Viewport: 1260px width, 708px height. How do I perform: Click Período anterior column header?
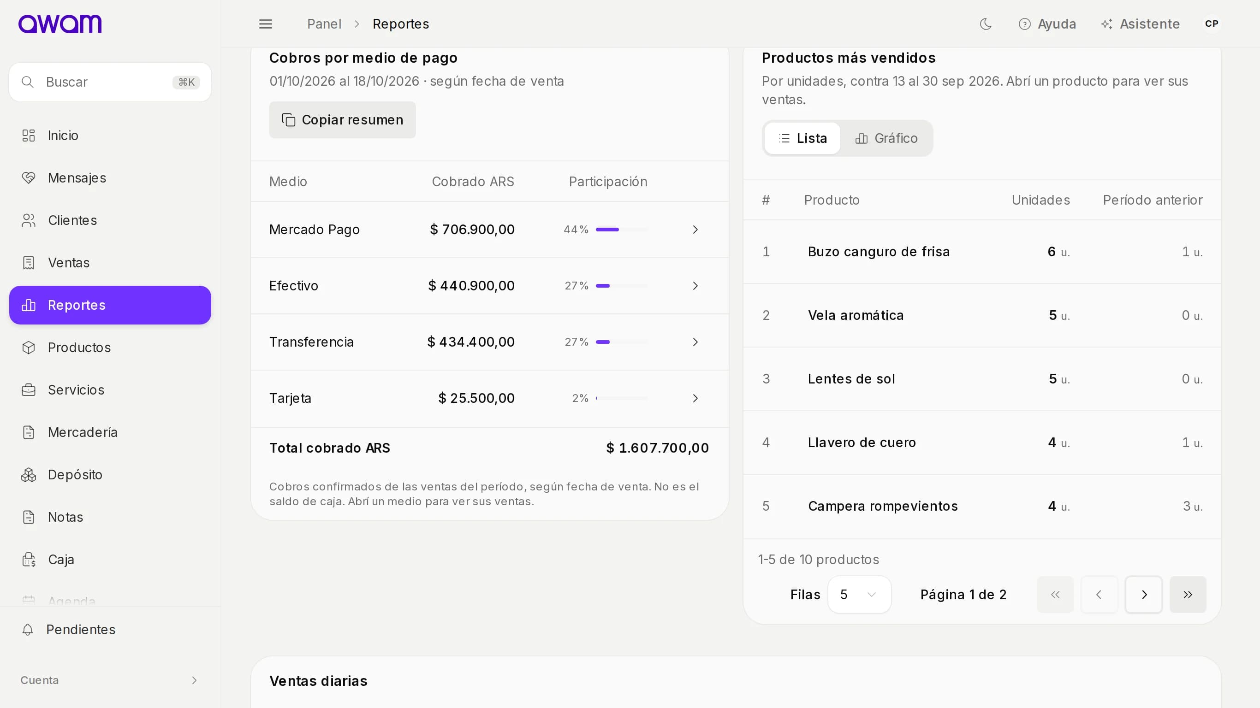1153,200
